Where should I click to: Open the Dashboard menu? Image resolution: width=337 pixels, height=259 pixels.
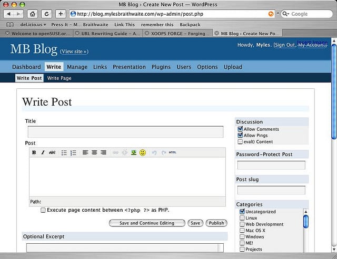26,67
